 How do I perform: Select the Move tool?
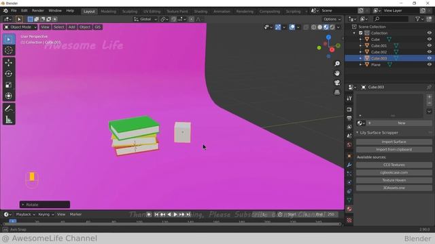pyautogui.click(x=9, y=63)
